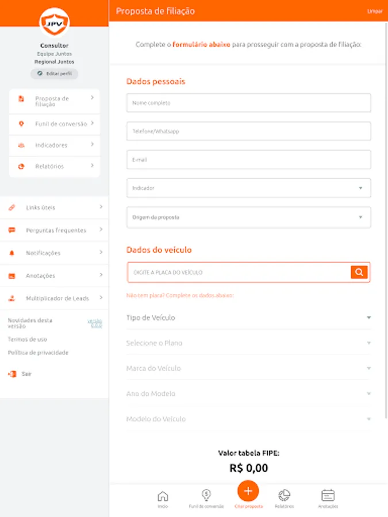Click the Editar perfil button
Image resolution: width=388 pixels, height=517 pixels.
[54, 74]
